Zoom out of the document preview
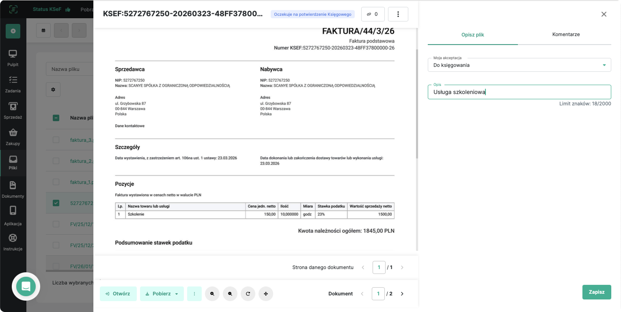 [x=230, y=294]
